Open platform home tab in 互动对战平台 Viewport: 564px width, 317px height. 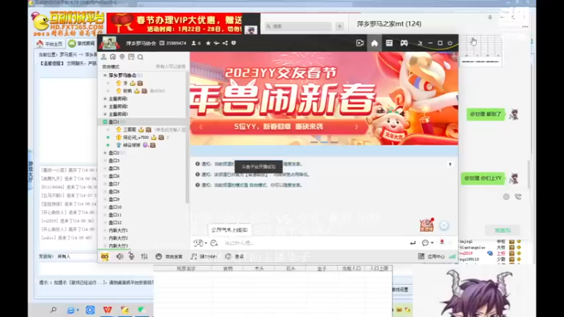[49, 44]
